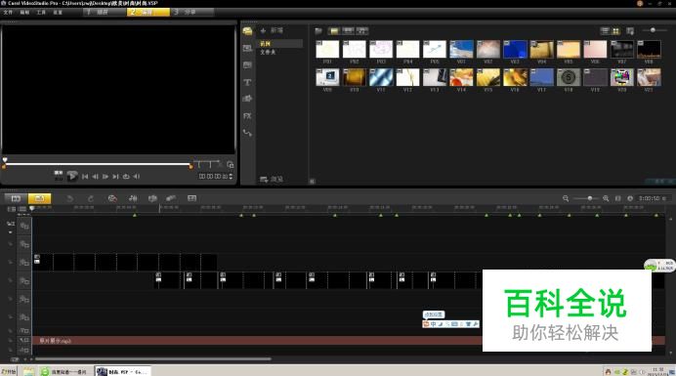
Task: Toggle the show audio files filter
Action: [x=362, y=31]
